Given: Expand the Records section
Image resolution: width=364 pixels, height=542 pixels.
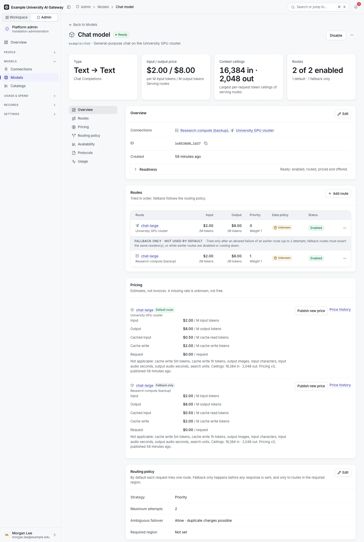Looking at the screenshot, I should pos(30,105).
